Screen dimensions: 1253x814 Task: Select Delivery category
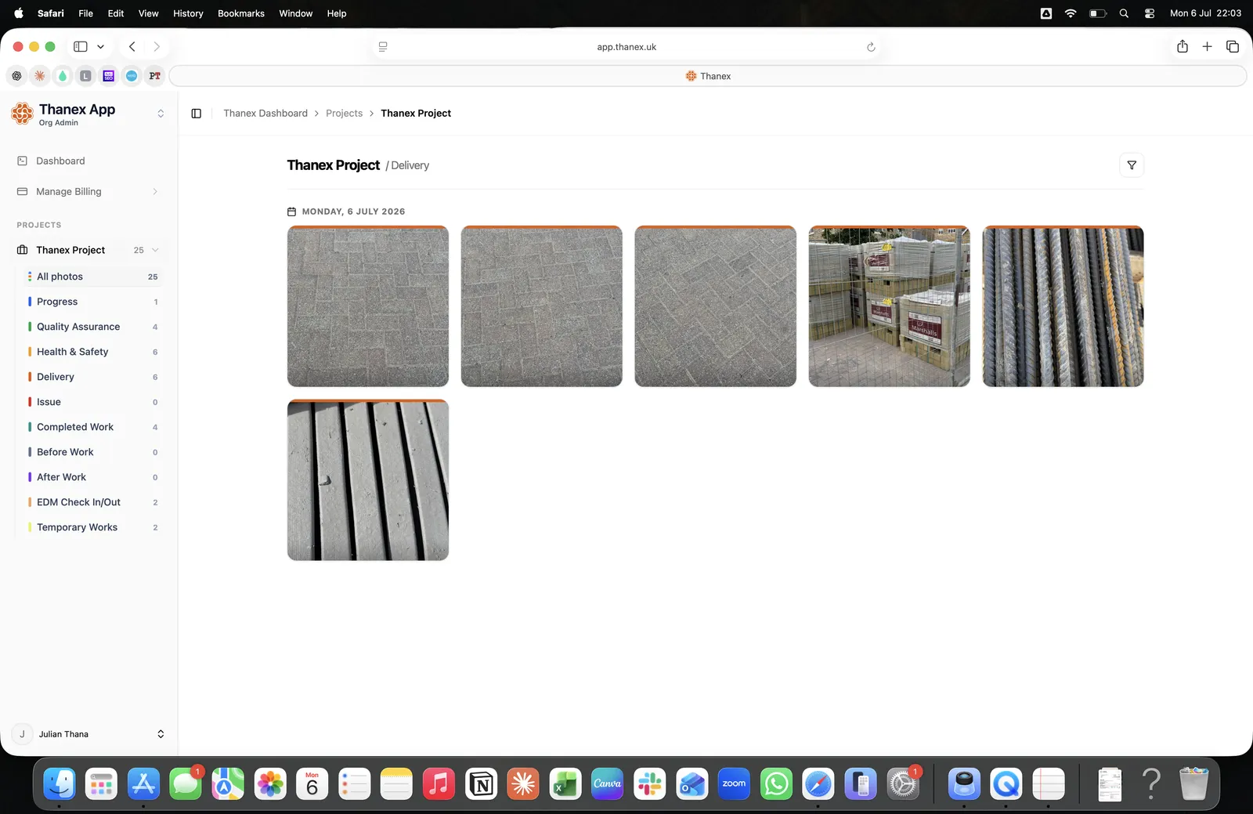[93, 377]
